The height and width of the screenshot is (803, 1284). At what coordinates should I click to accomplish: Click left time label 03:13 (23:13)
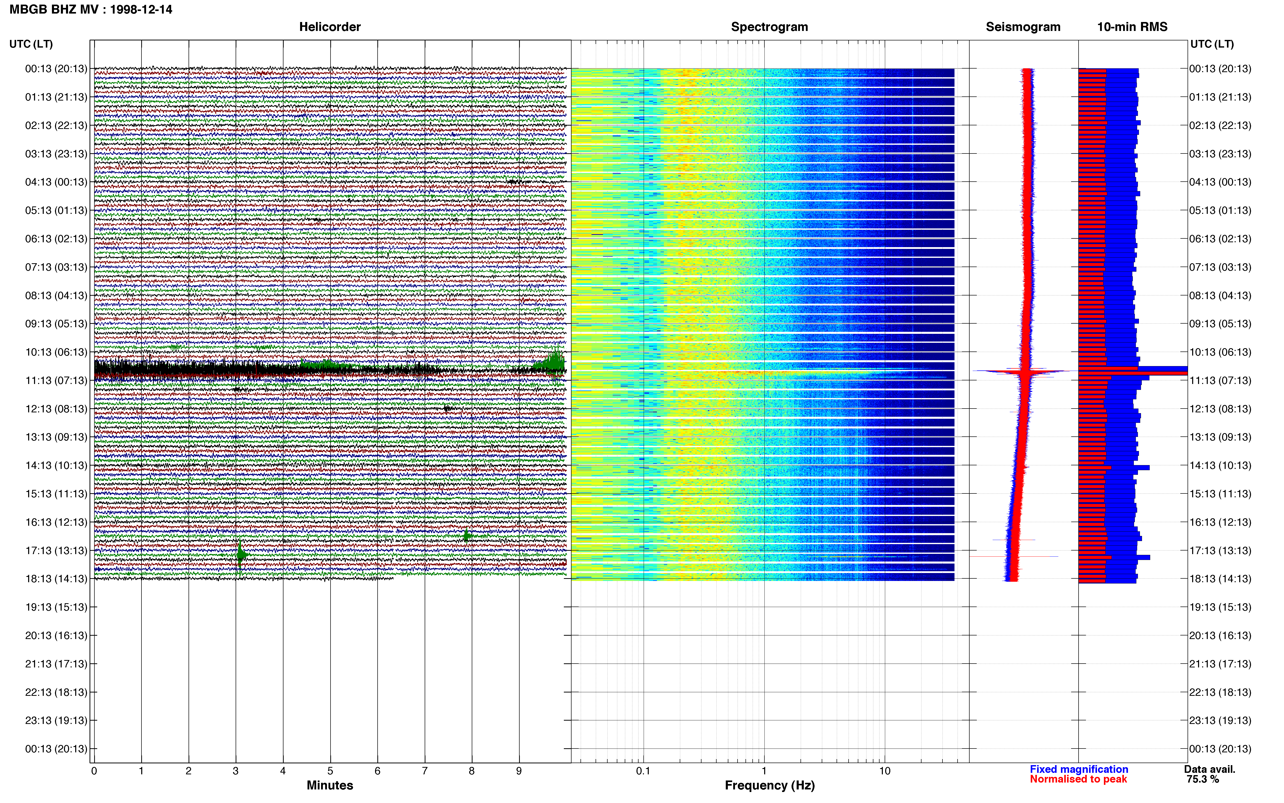[x=56, y=153]
